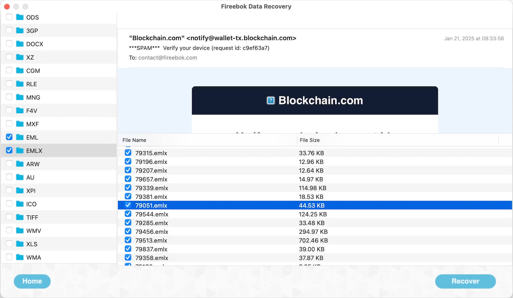
Task: Check the WMA folder checkbox
Action: 9,257
